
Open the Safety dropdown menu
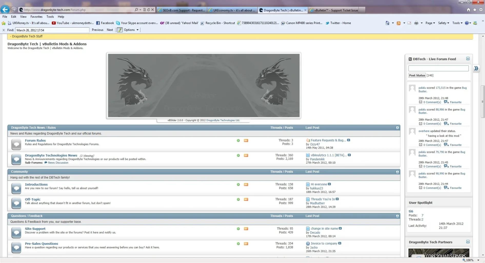443,23
